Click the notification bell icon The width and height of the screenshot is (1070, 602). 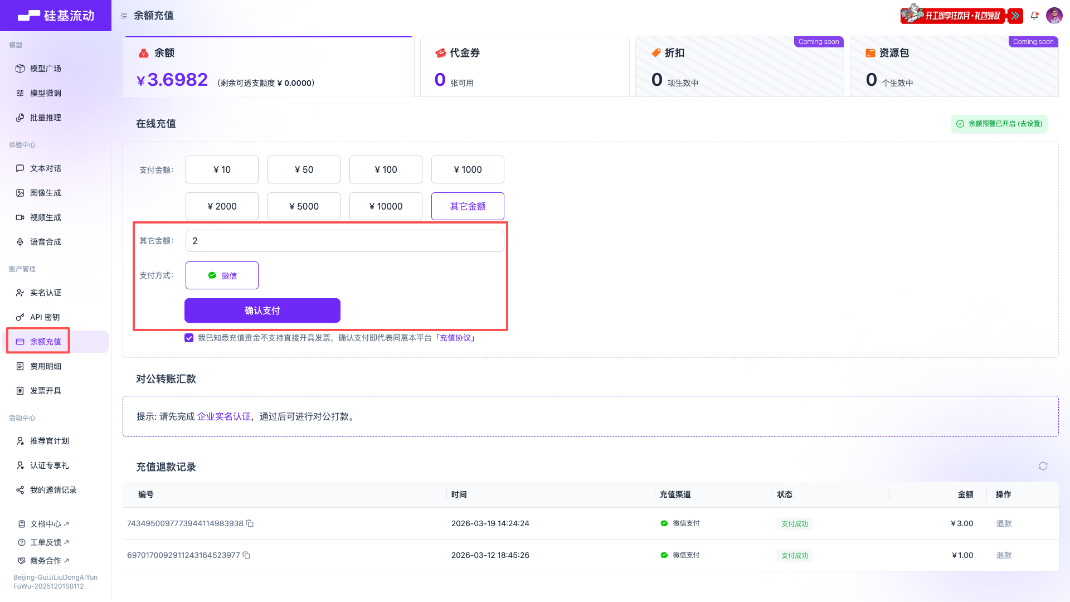1034,16
